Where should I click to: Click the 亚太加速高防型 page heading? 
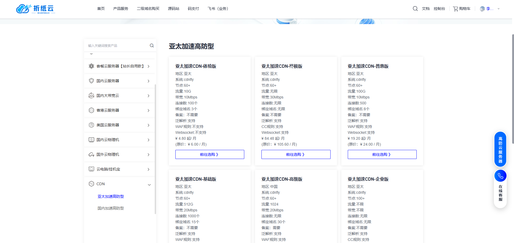(191, 46)
